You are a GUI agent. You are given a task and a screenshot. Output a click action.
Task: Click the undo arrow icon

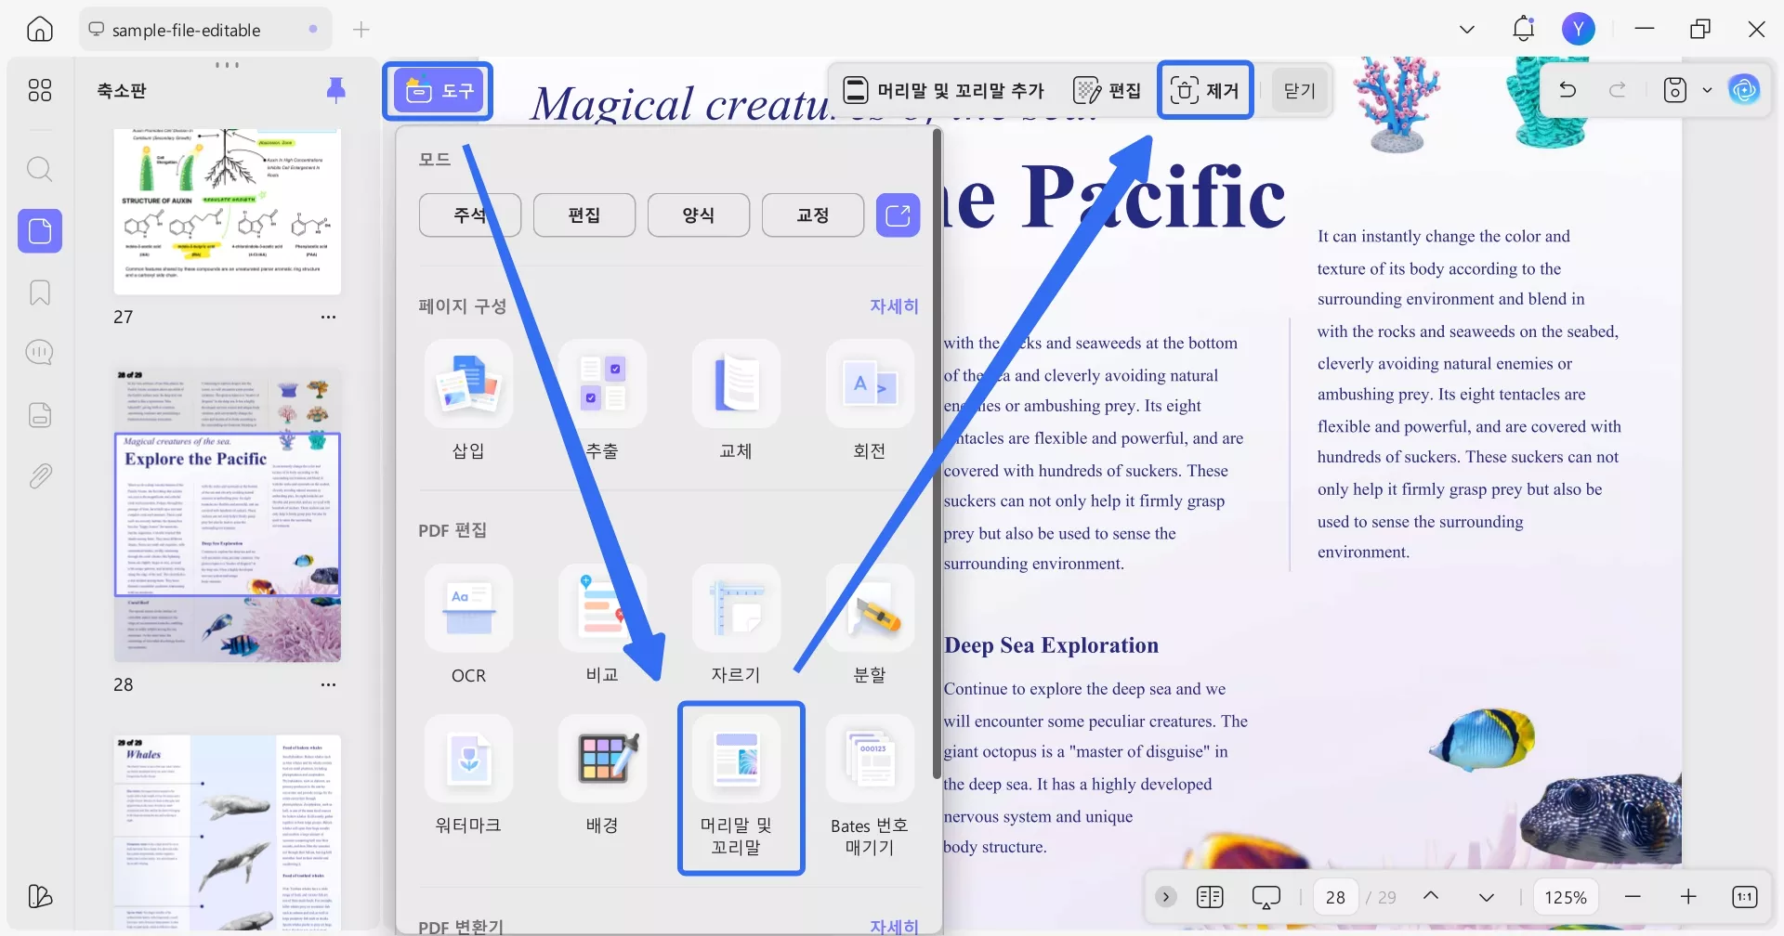coord(1568,89)
